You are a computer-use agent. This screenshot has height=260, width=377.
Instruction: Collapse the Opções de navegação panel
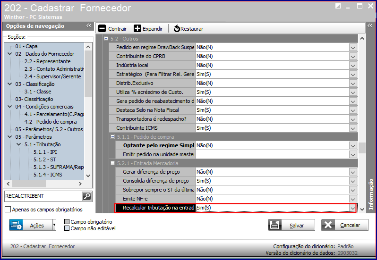click(89, 25)
